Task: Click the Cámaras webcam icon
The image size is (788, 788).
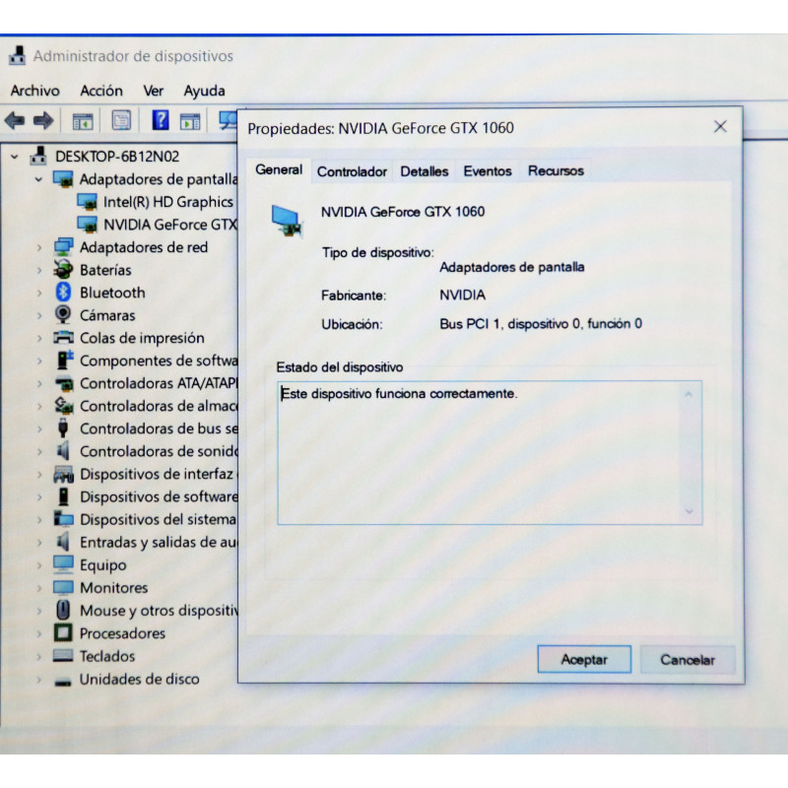Action: point(63,315)
